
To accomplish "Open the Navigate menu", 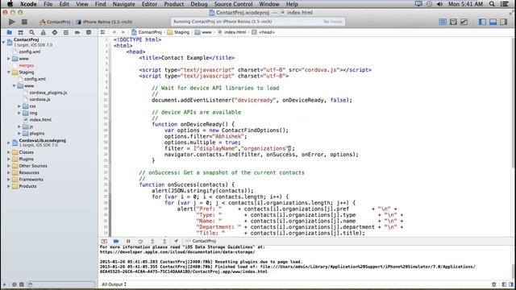I will pyautogui.click(x=123, y=4).
